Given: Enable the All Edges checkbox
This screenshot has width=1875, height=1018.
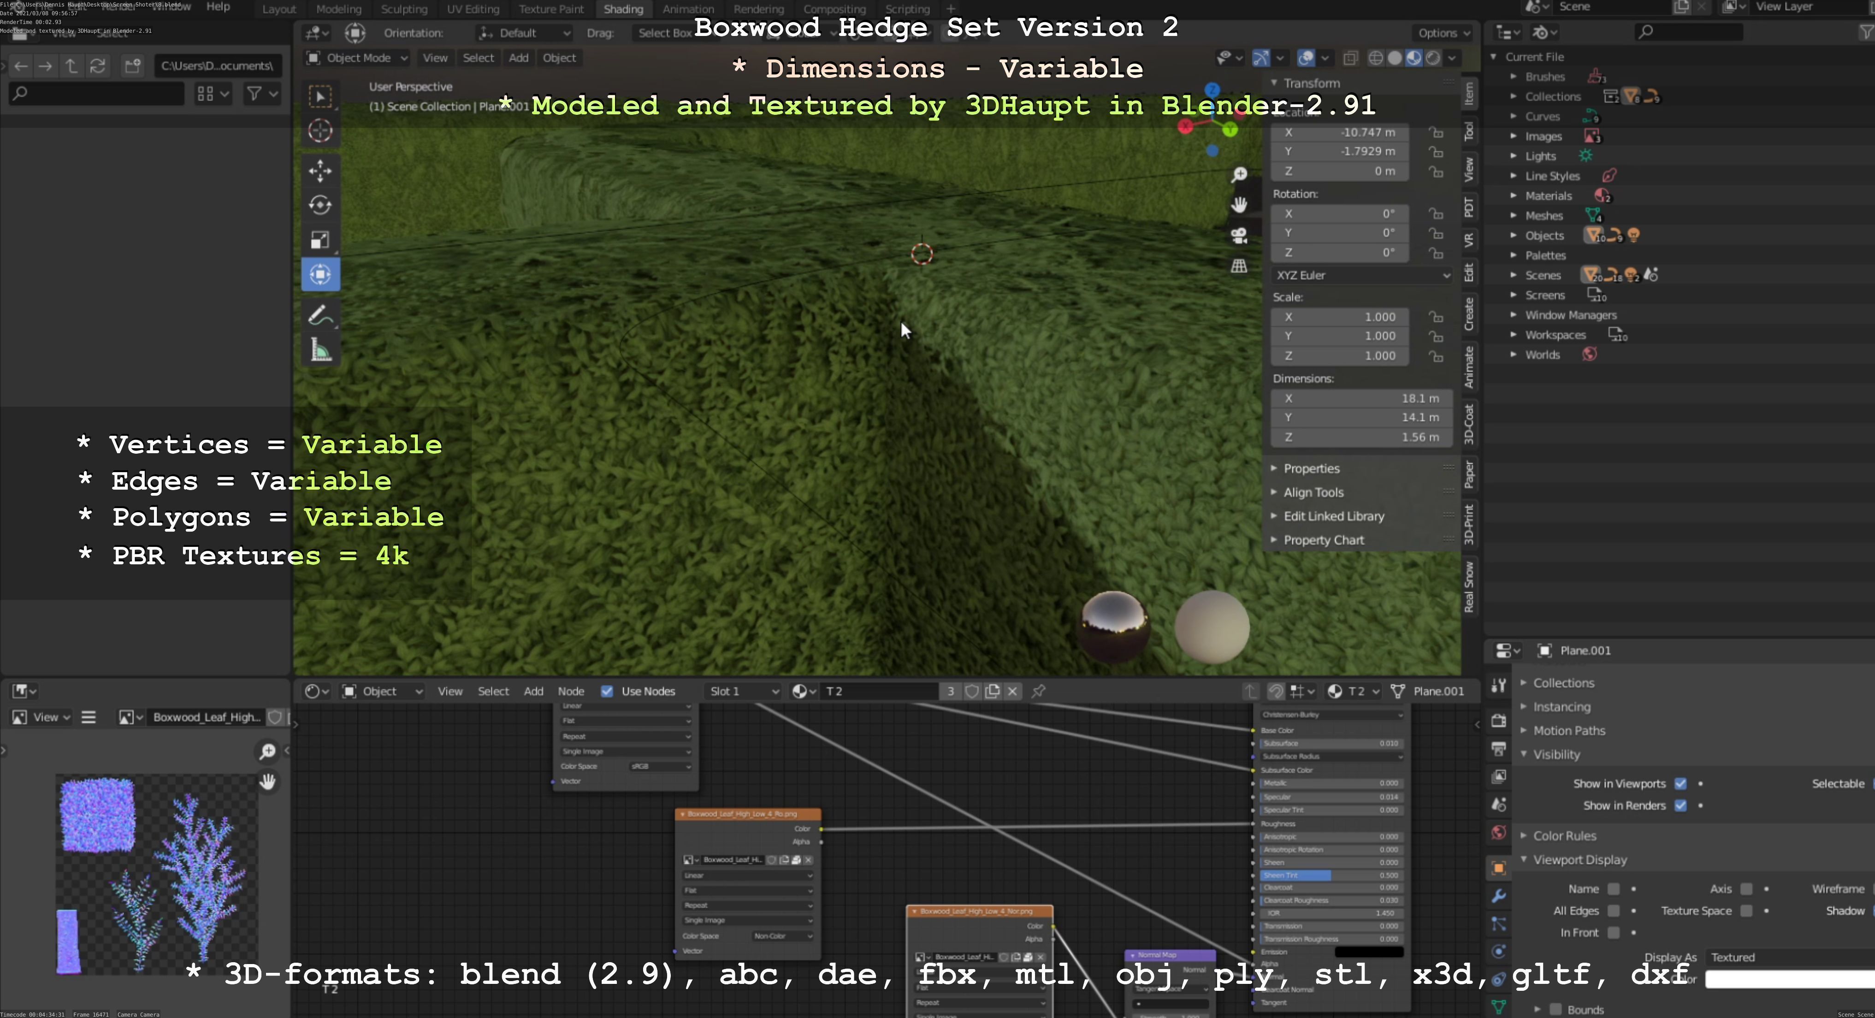Looking at the screenshot, I should 1614,911.
